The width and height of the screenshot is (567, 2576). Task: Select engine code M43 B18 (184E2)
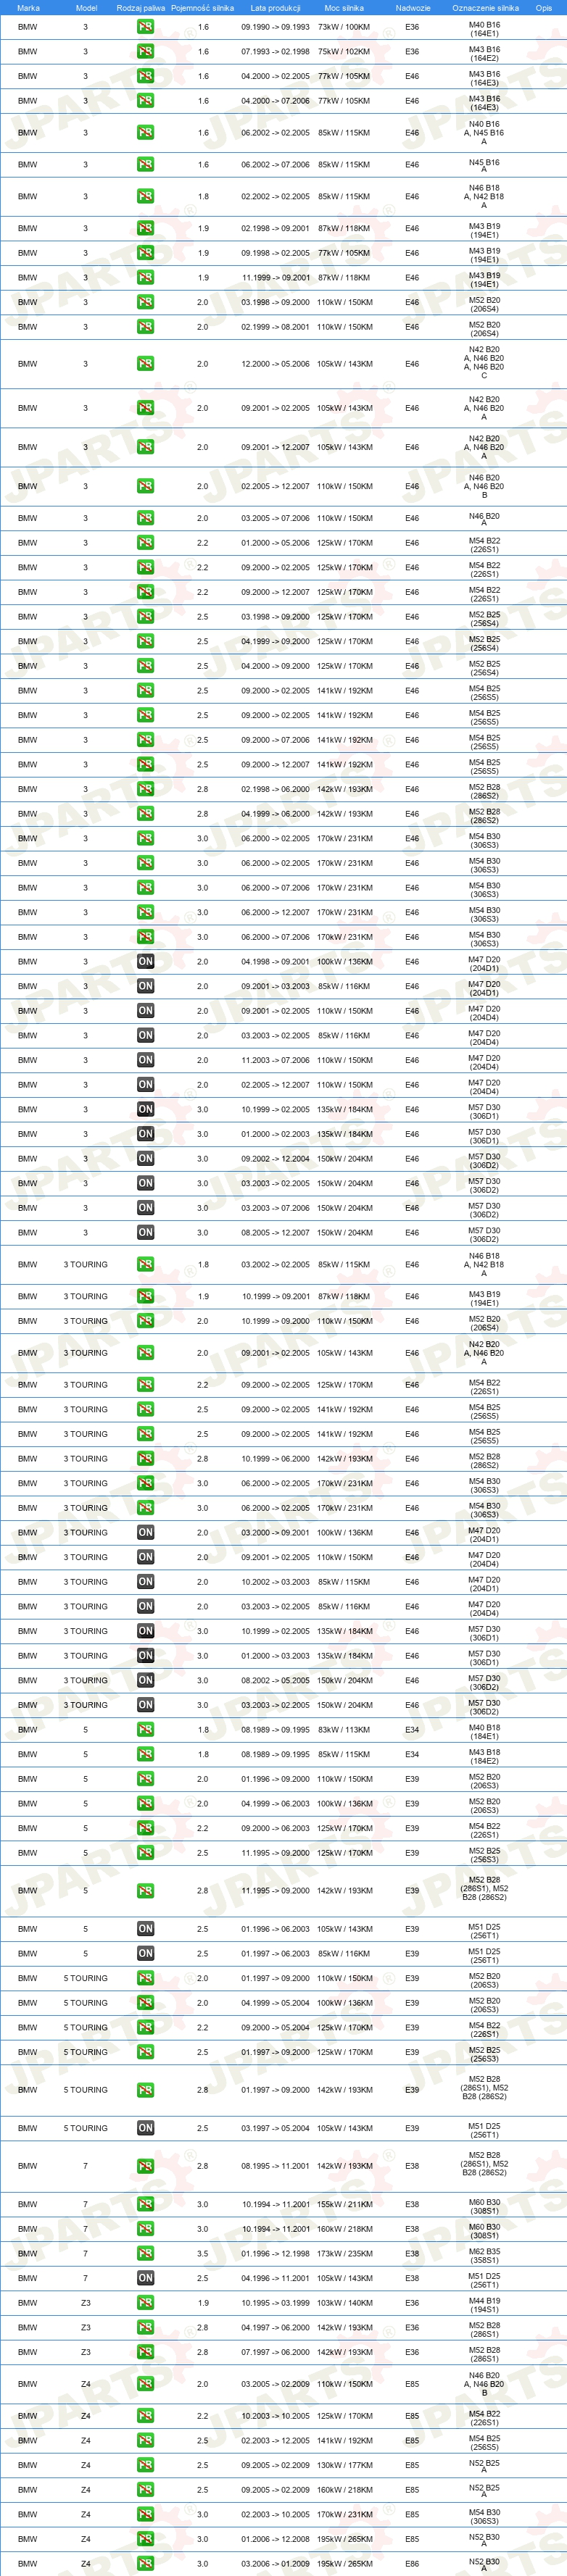[485, 1757]
